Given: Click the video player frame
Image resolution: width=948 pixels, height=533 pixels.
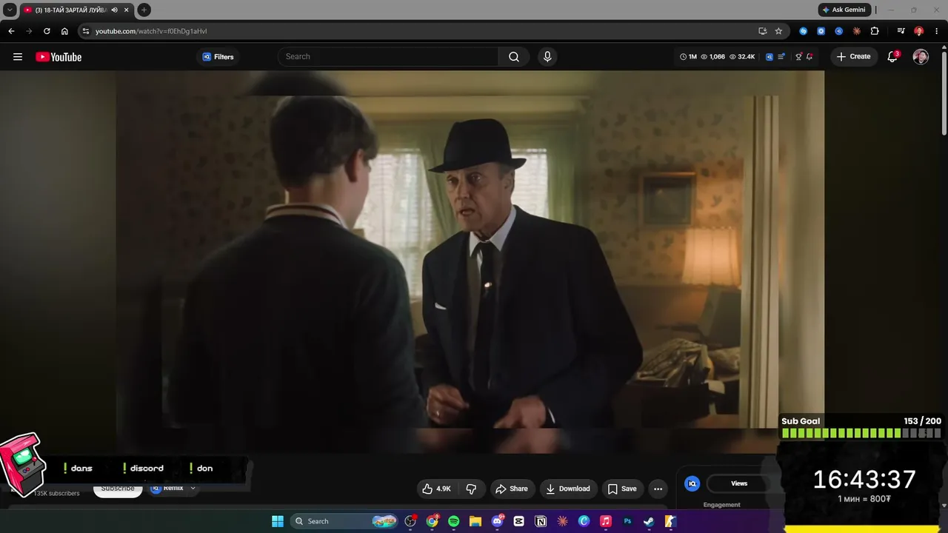Looking at the screenshot, I should [470, 262].
